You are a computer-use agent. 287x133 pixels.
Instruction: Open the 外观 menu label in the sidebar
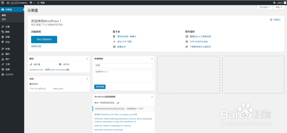[7, 49]
